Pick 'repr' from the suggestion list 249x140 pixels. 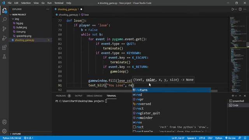coord(172,99)
